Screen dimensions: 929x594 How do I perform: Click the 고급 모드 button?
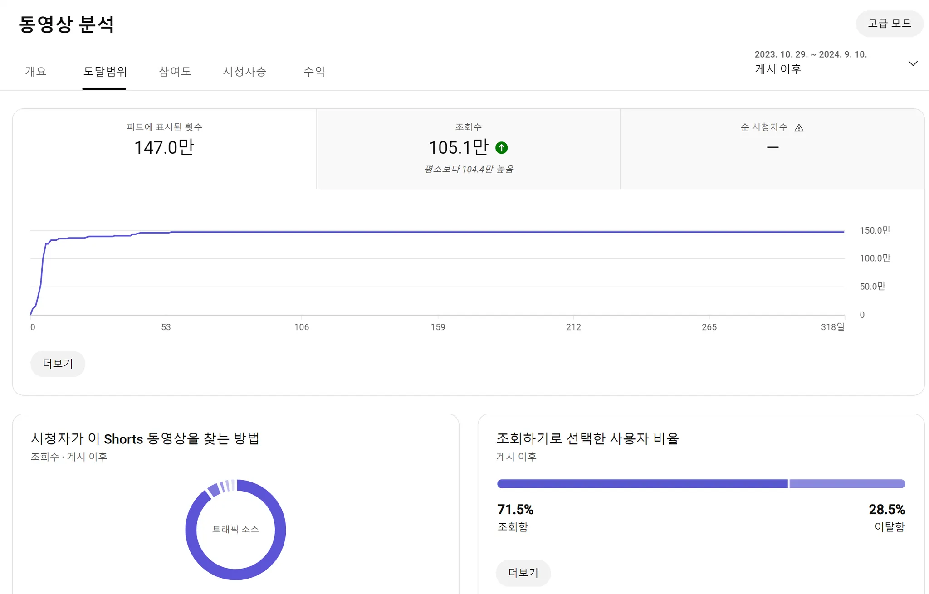[889, 24]
